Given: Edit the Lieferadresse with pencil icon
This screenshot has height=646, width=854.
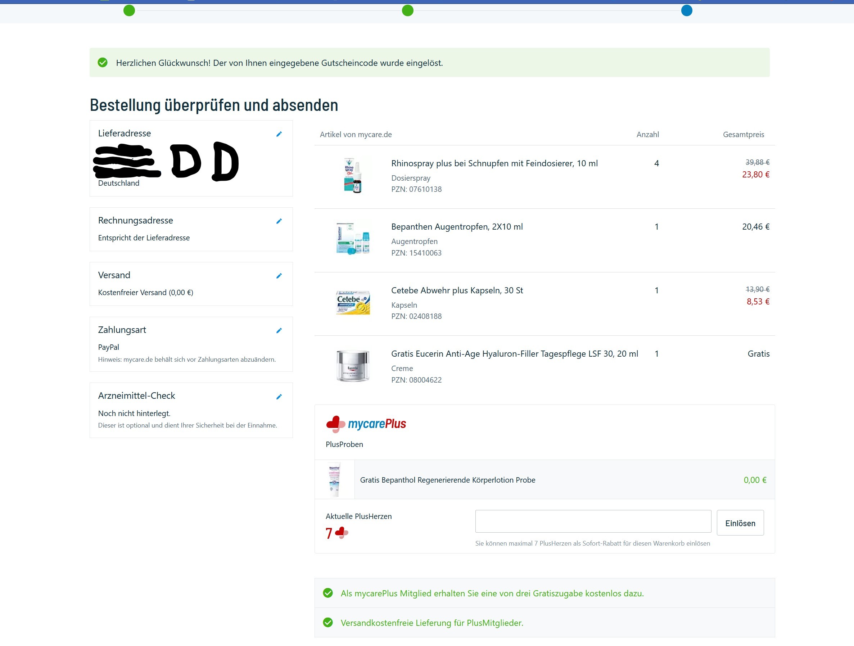Looking at the screenshot, I should coord(279,134).
